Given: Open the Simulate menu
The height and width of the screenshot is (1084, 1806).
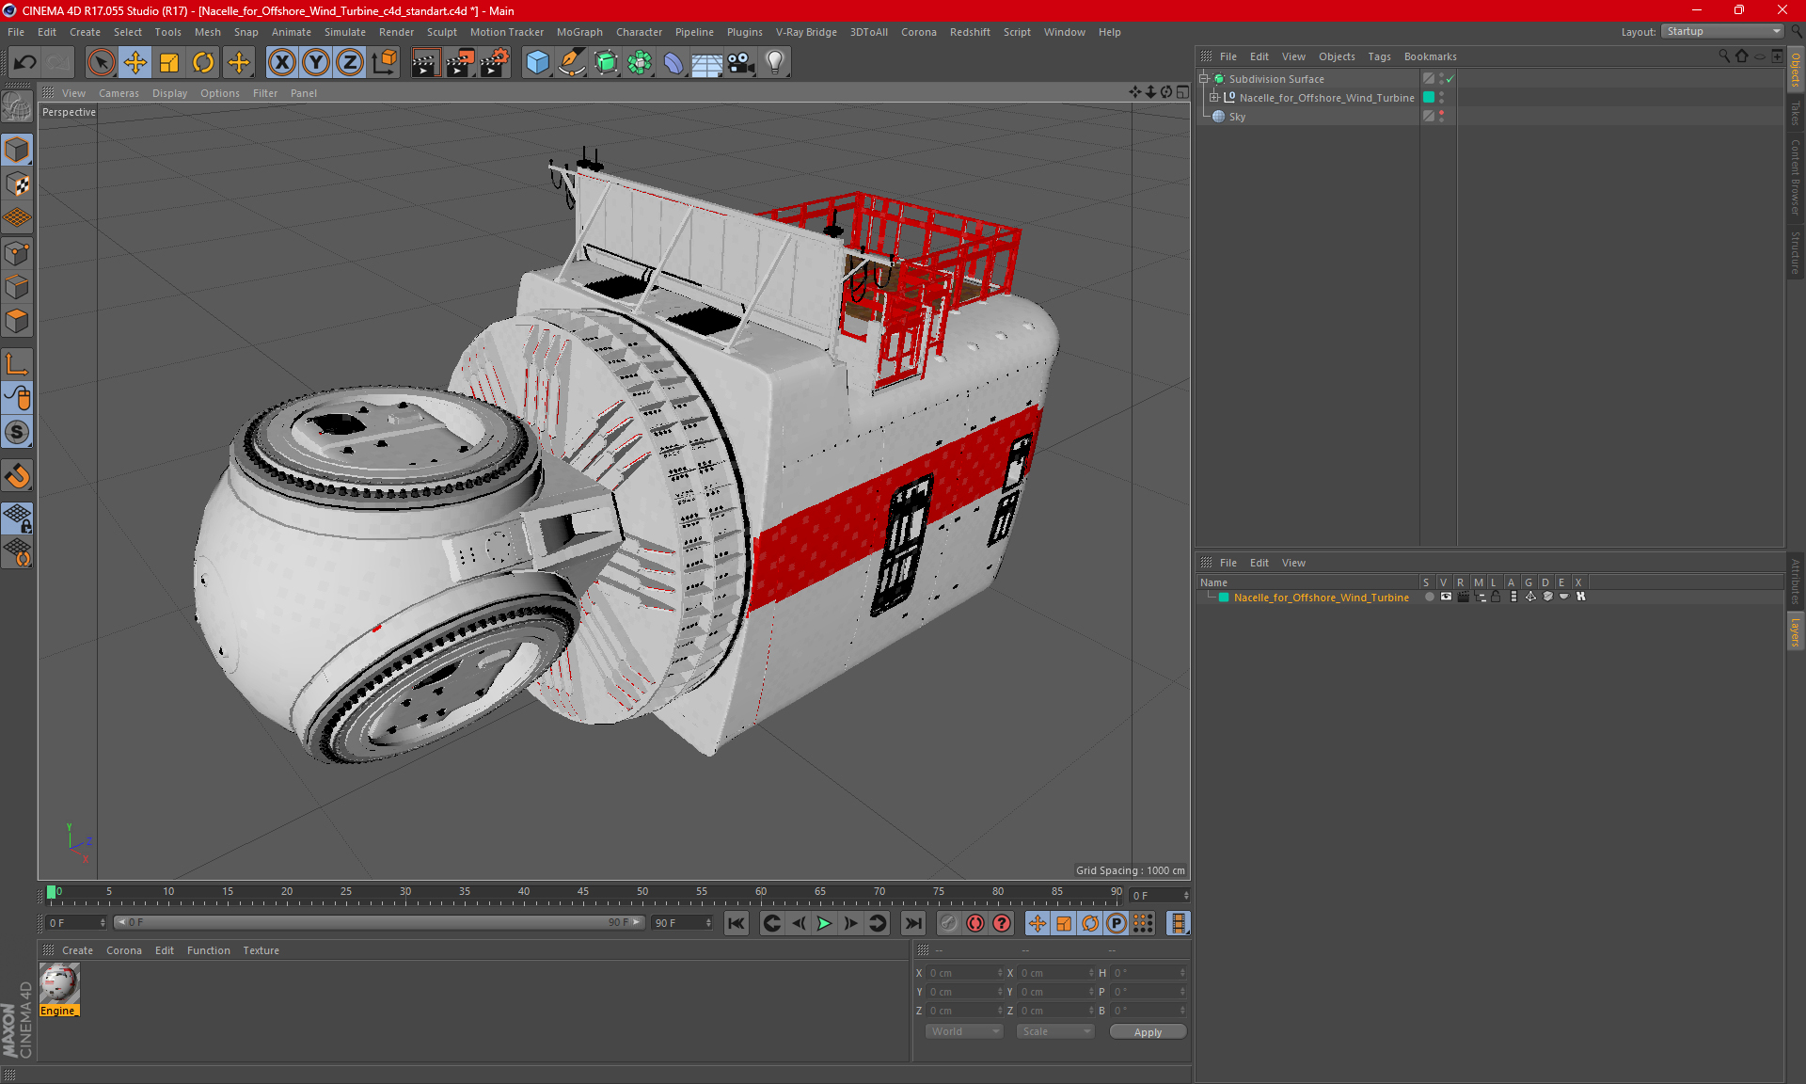Looking at the screenshot, I should (x=345, y=32).
